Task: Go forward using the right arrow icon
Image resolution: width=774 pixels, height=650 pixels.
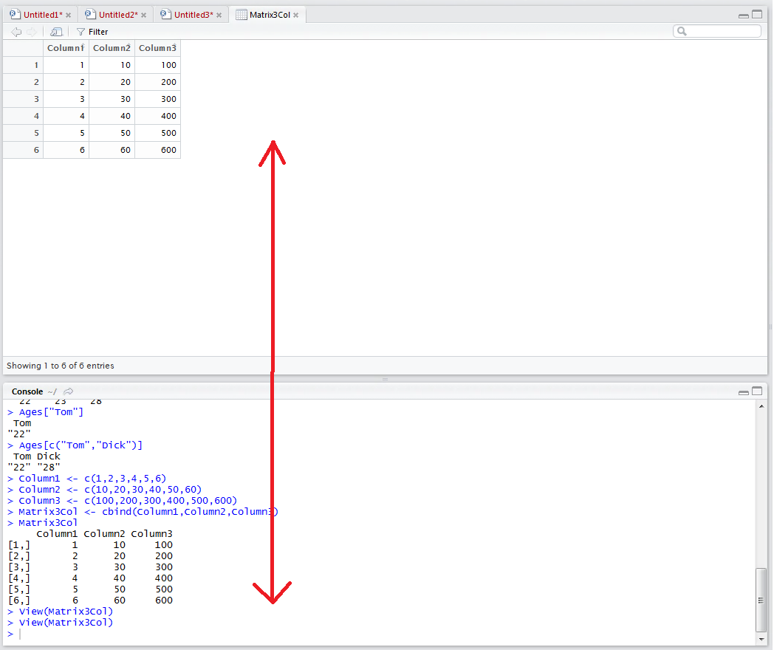Action: (32, 32)
